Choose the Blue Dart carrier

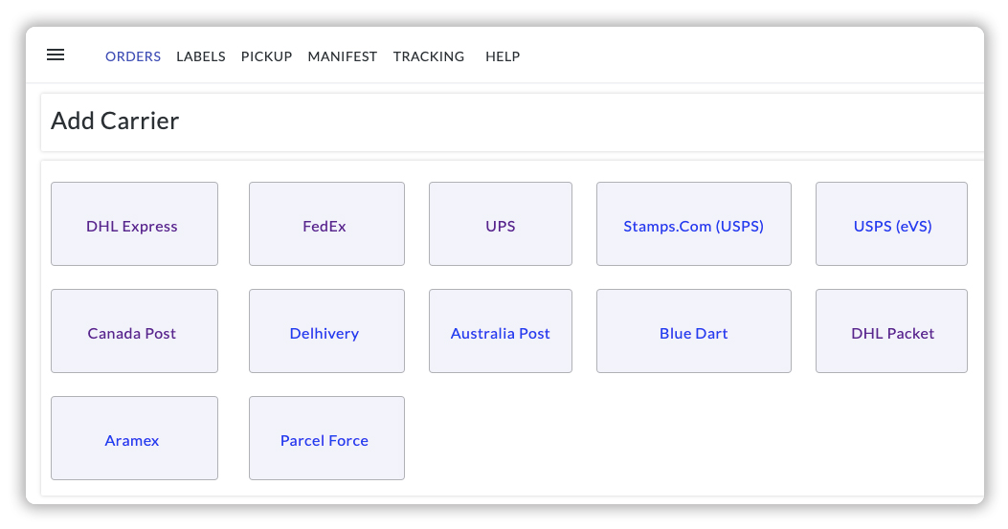point(694,331)
